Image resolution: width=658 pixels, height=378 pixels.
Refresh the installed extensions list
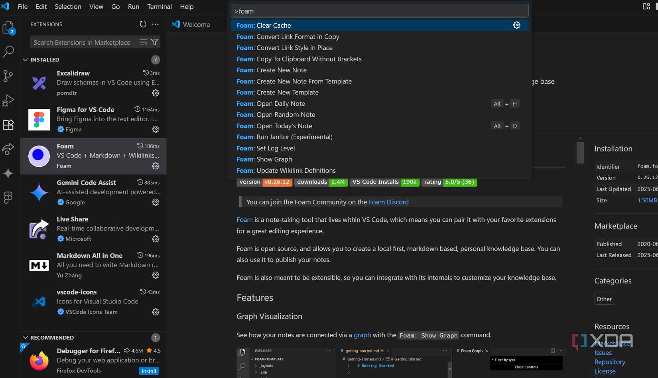pos(143,24)
